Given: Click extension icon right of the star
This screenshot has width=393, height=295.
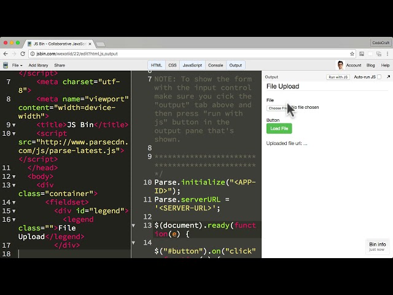Looking at the screenshot, I should point(362,53).
